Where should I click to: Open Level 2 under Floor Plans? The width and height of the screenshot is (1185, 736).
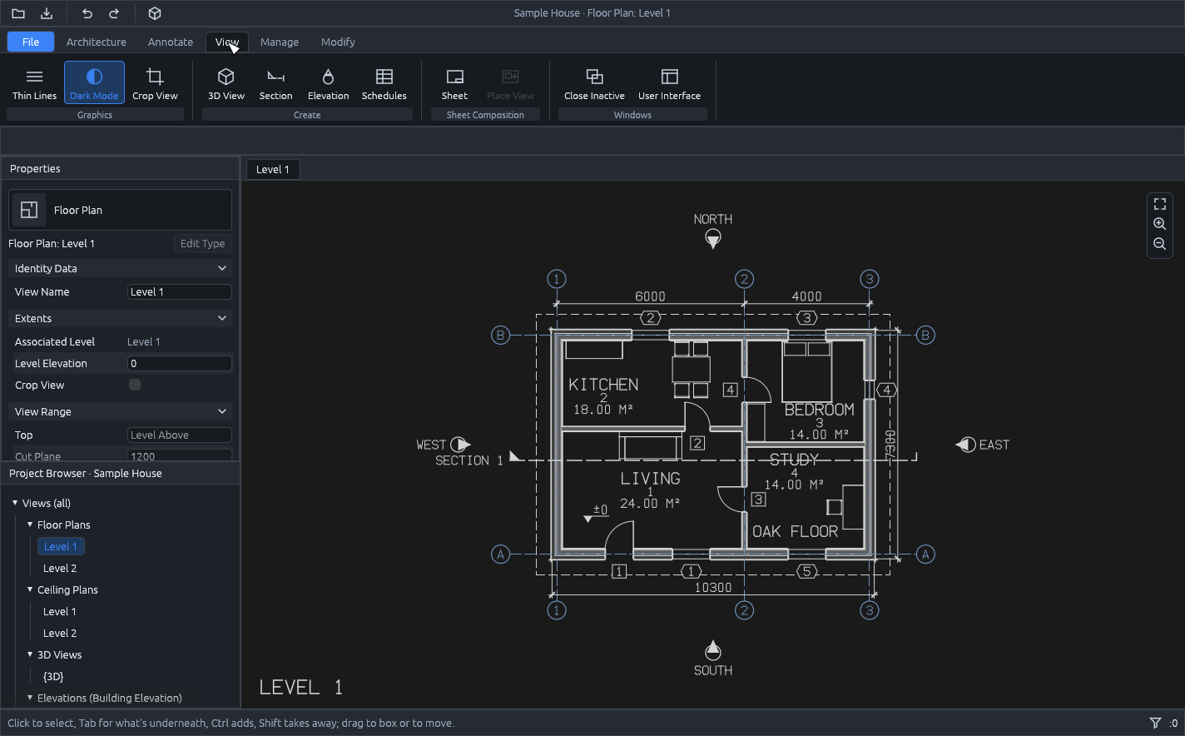pos(60,568)
